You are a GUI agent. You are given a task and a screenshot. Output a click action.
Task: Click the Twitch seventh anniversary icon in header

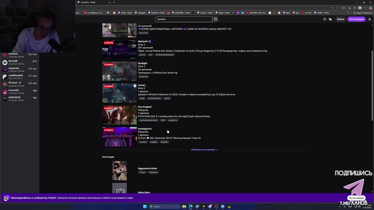(x=330, y=19)
